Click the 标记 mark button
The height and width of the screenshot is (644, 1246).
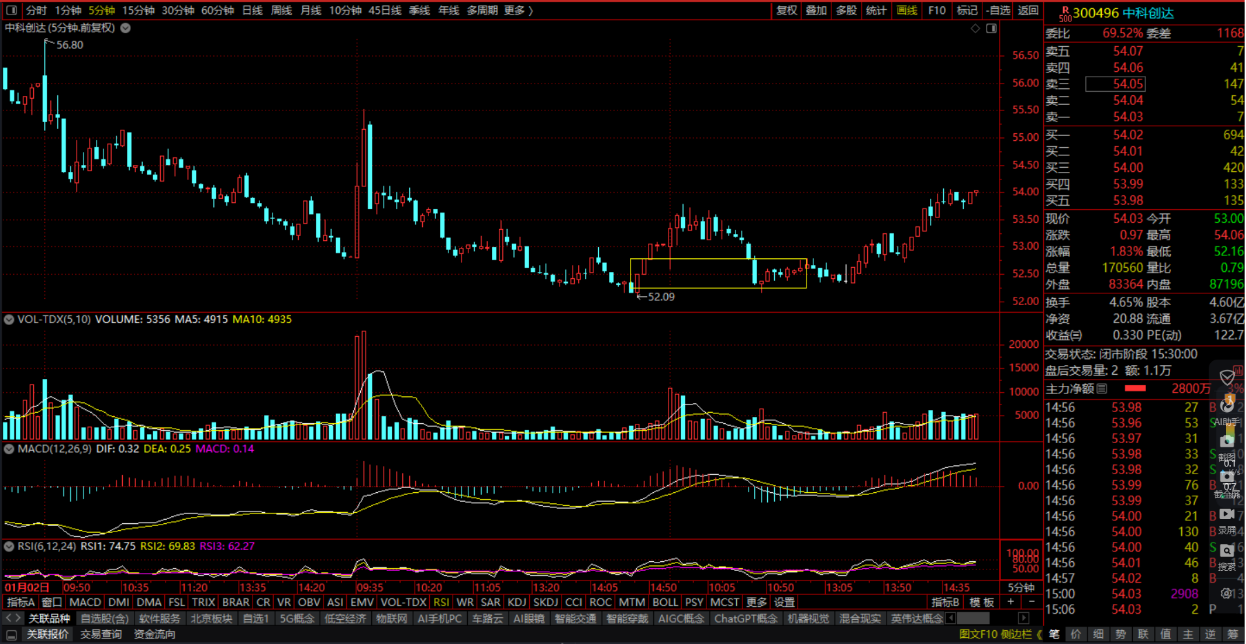click(967, 10)
